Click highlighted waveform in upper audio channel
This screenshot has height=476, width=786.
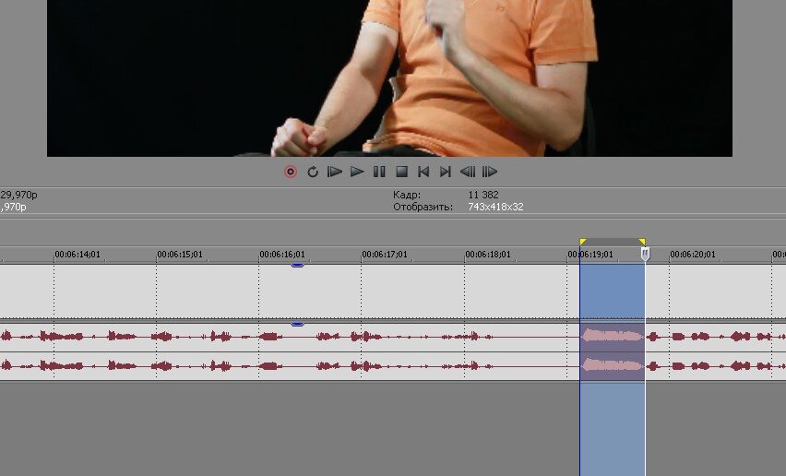click(x=612, y=336)
